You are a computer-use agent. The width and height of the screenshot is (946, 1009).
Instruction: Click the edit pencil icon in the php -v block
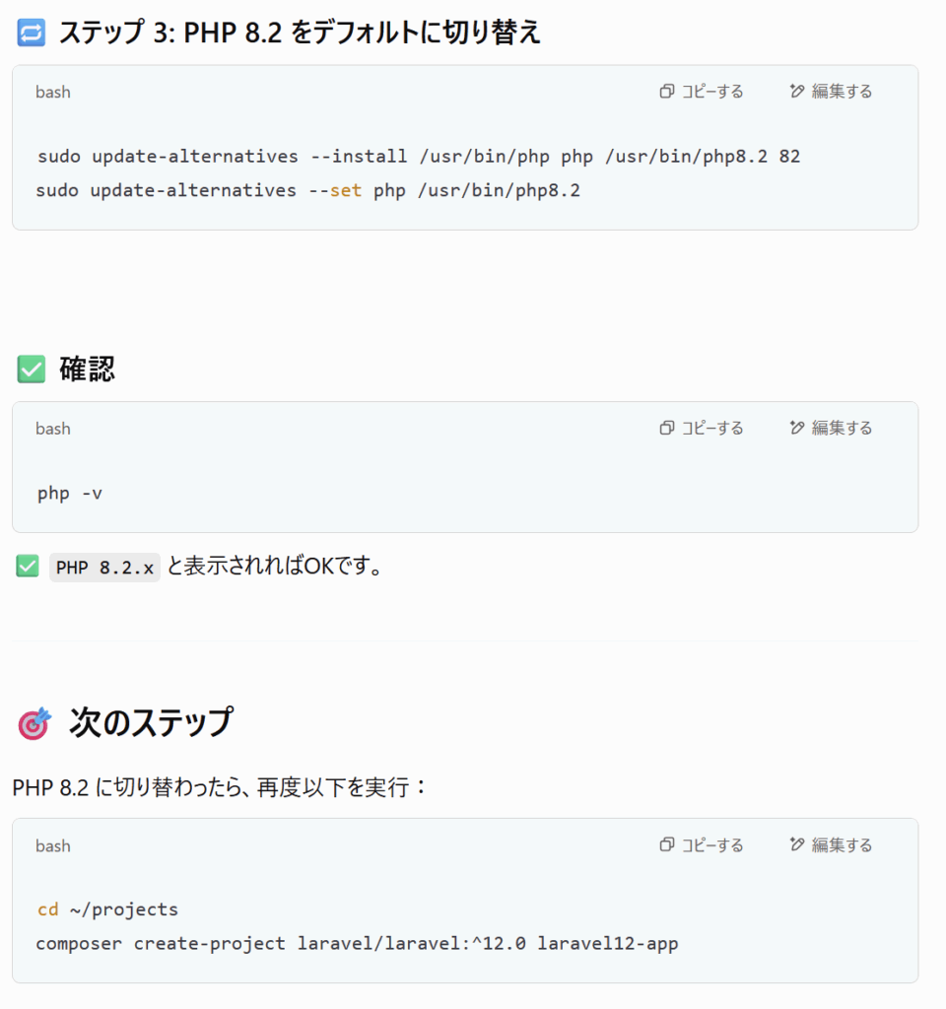(x=796, y=428)
